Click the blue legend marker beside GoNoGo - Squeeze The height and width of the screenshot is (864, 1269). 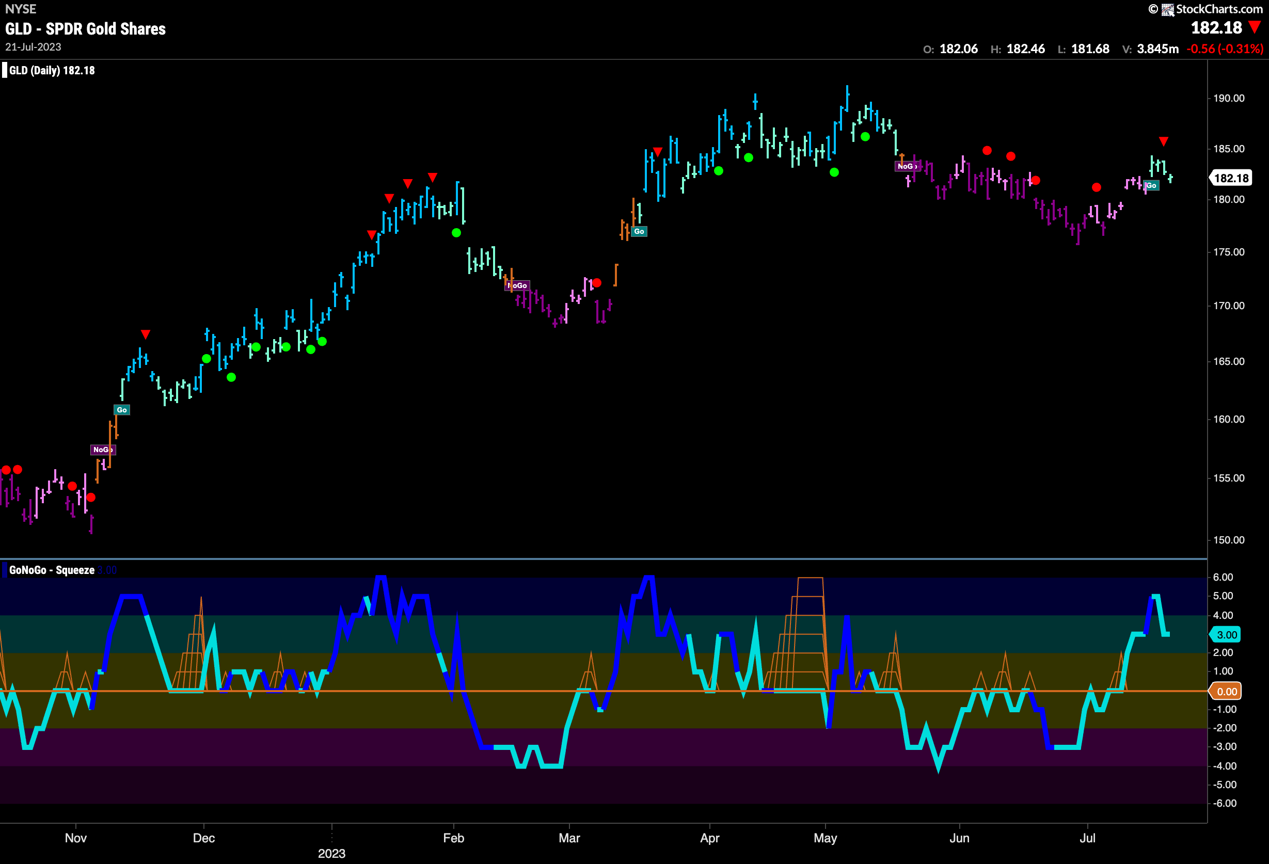click(x=4, y=570)
